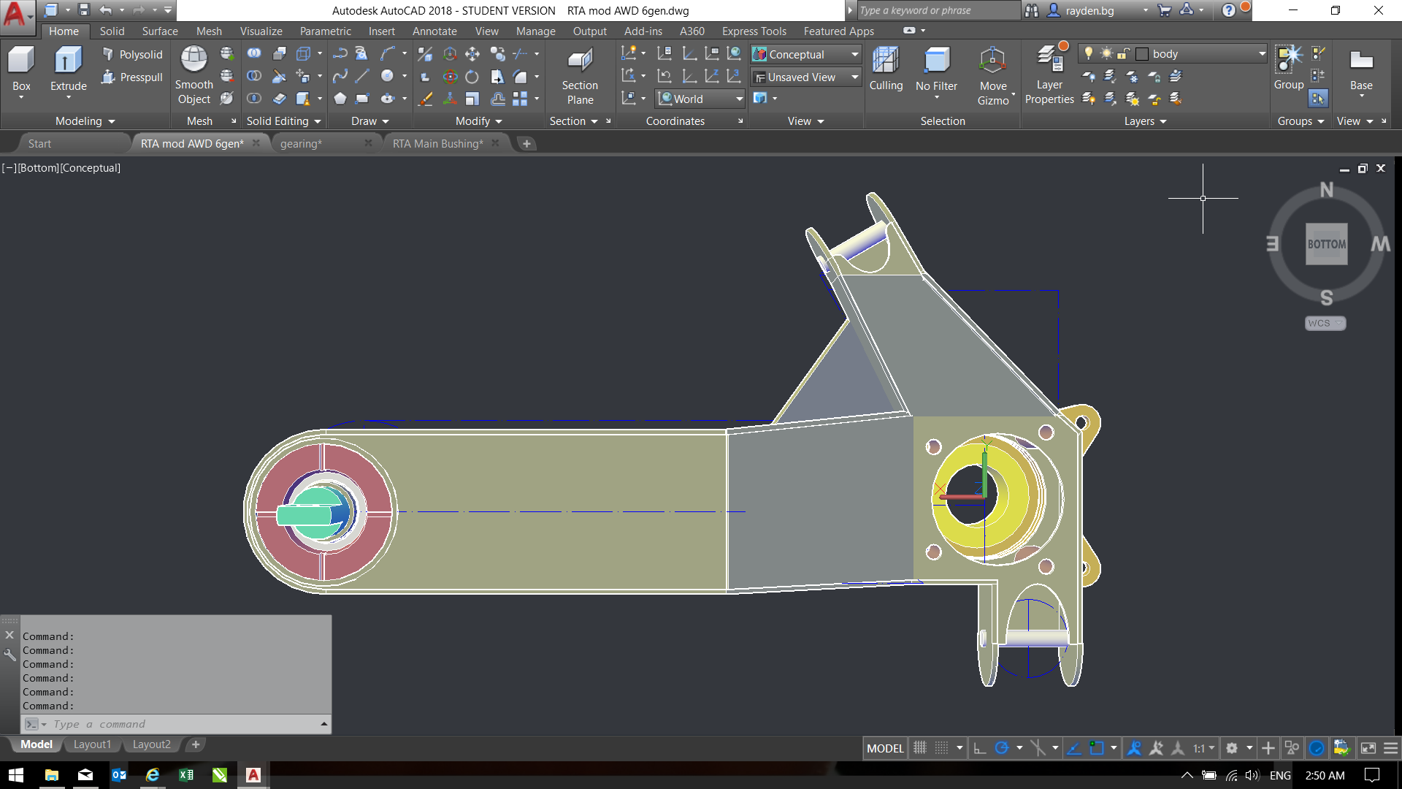
Task: Toggle grid display in status bar
Action: click(920, 748)
